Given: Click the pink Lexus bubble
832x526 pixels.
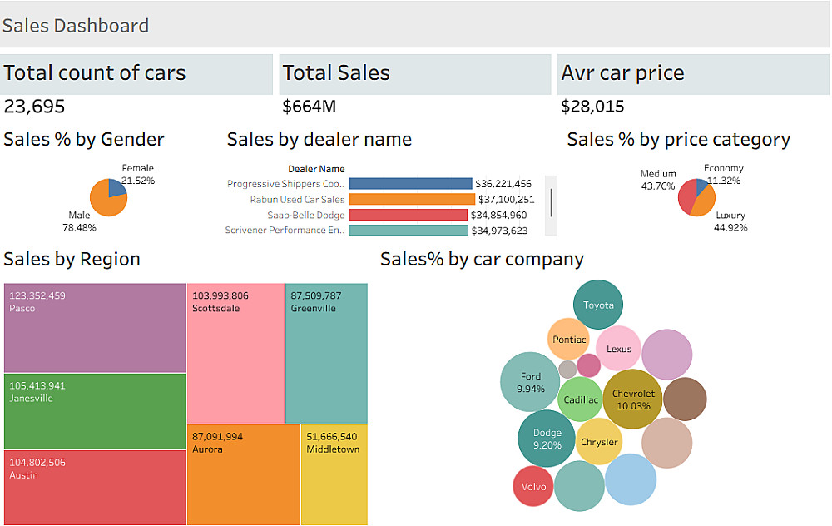Looking at the screenshot, I should [x=618, y=350].
